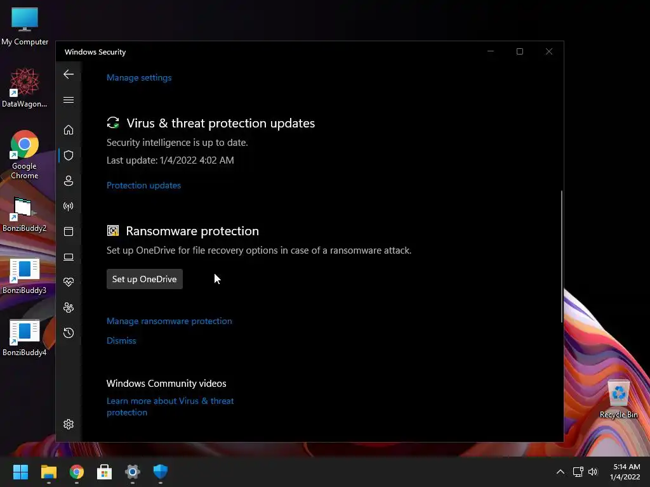
Task: Open Settings gear in taskbar
Action: (x=133, y=472)
